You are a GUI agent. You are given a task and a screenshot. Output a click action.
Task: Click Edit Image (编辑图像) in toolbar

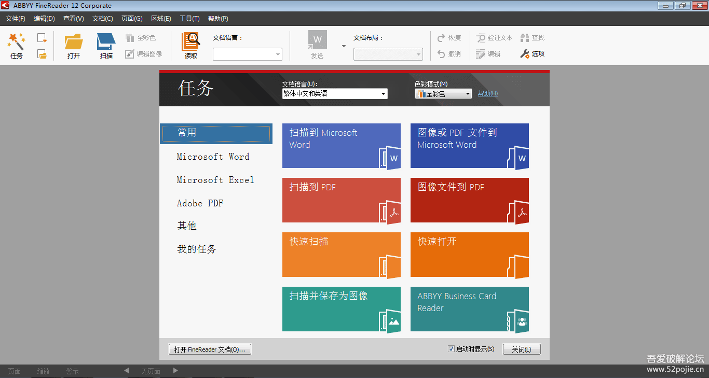tap(144, 54)
